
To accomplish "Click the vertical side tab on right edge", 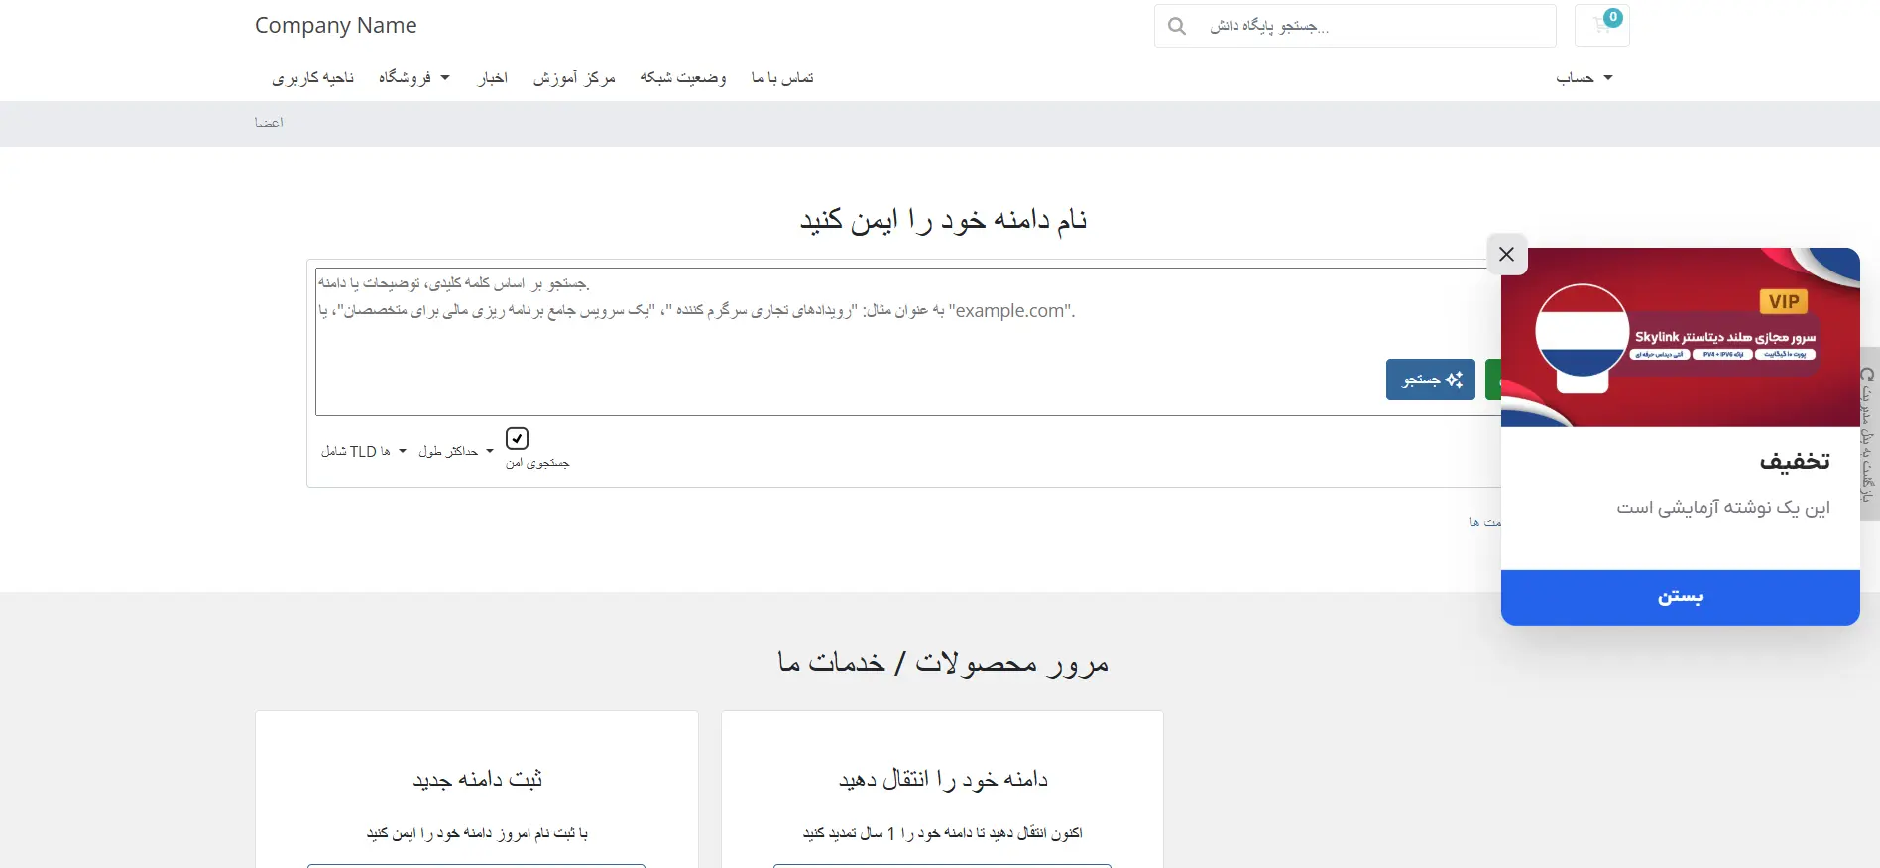I will pyautogui.click(x=1869, y=433).
